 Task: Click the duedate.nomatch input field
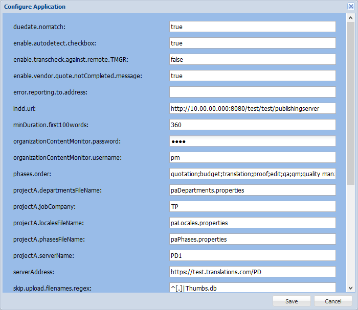[252, 27]
